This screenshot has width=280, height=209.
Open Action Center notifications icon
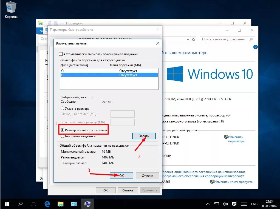234,204
